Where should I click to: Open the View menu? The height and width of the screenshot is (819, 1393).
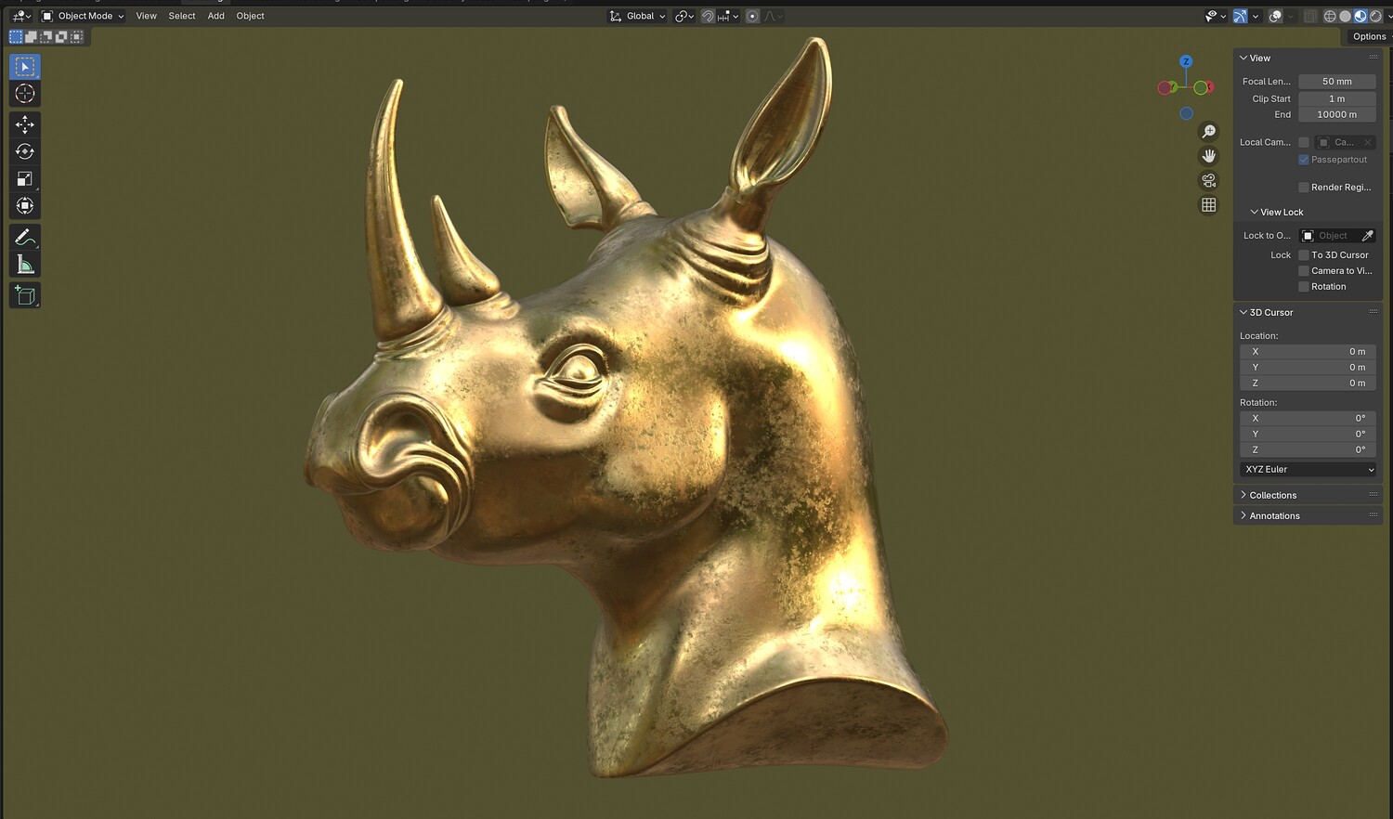147,16
